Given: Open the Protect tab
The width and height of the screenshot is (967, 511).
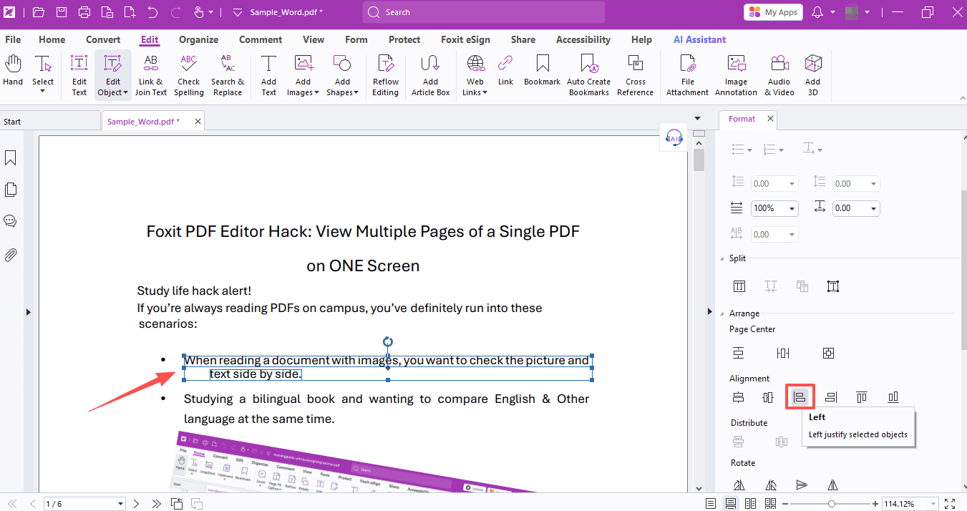Looking at the screenshot, I should pos(404,39).
